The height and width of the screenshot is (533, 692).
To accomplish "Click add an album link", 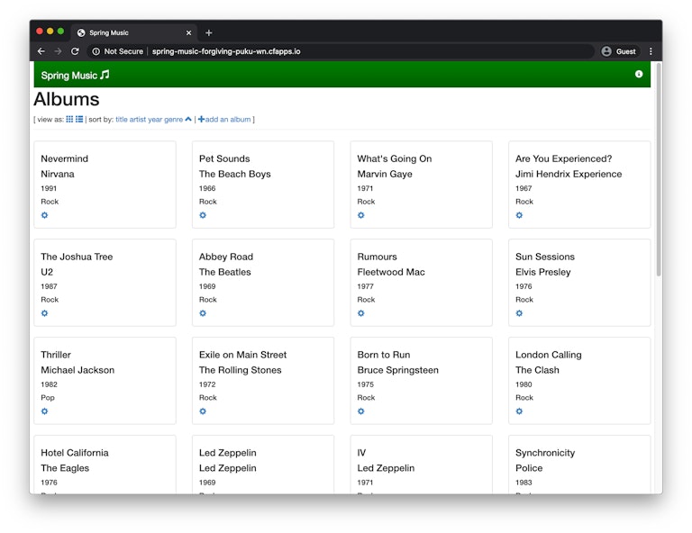I will 224,119.
